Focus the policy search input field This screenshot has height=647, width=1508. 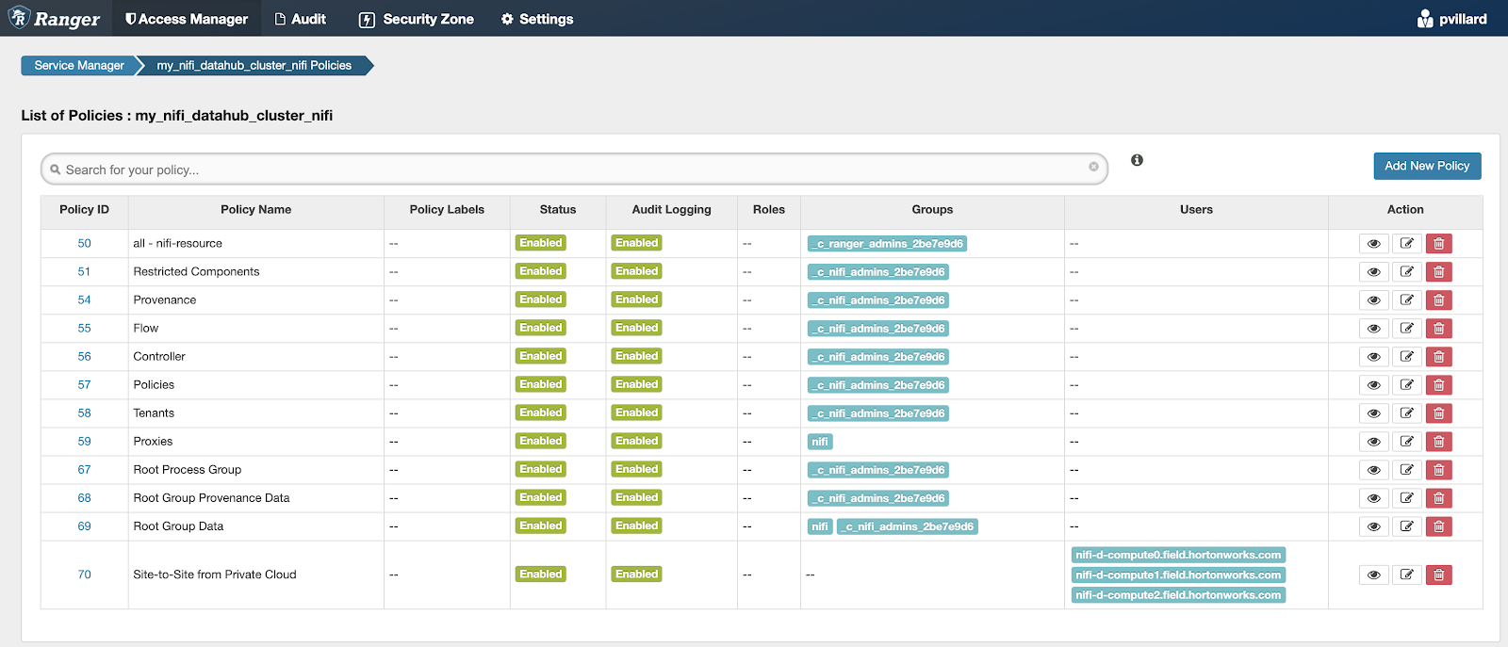(565, 170)
